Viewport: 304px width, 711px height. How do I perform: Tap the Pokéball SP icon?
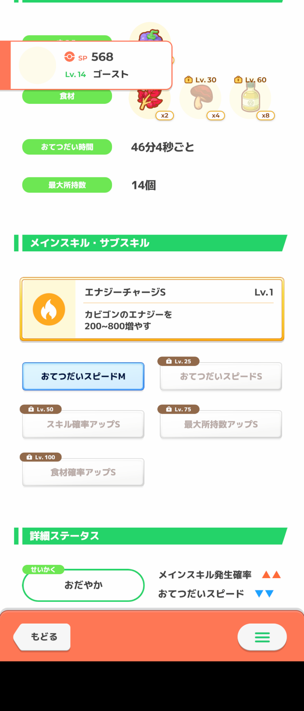click(x=70, y=57)
